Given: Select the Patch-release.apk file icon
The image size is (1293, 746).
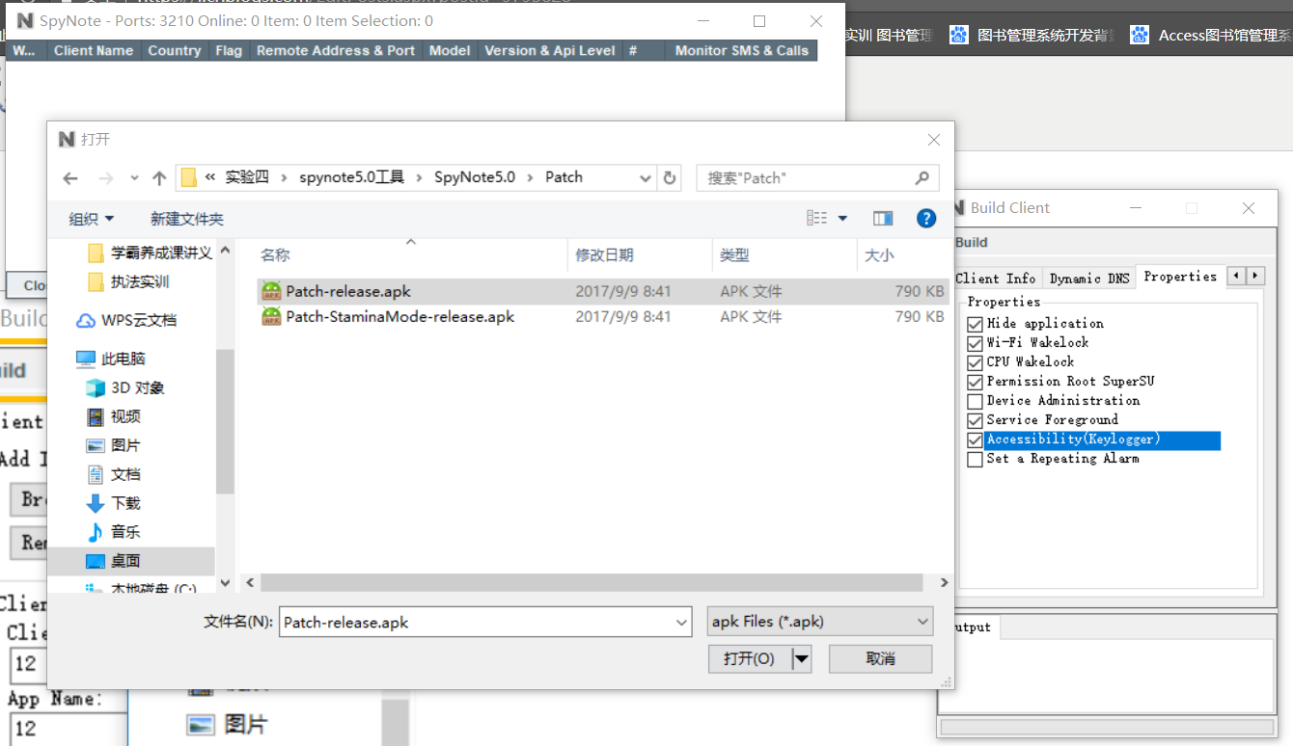Looking at the screenshot, I should click(271, 291).
